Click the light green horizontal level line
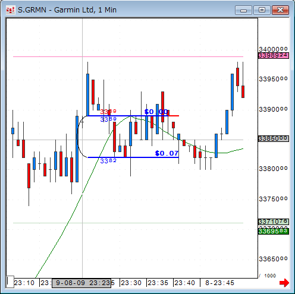The image size is (295, 294). 128,223
